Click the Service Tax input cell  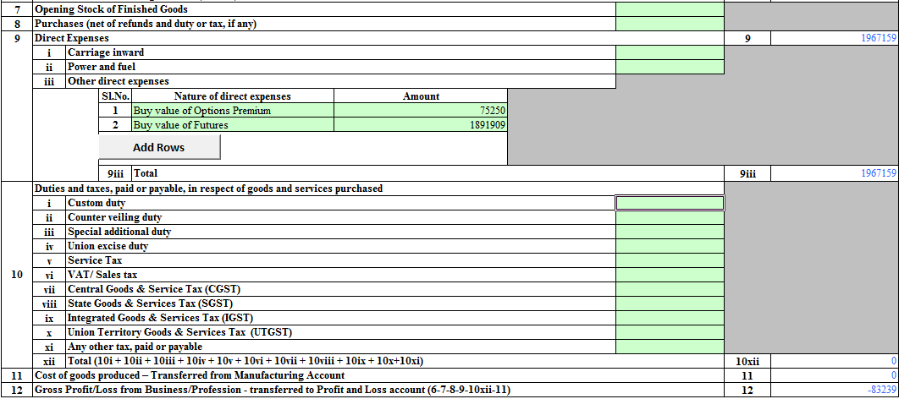click(x=670, y=260)
